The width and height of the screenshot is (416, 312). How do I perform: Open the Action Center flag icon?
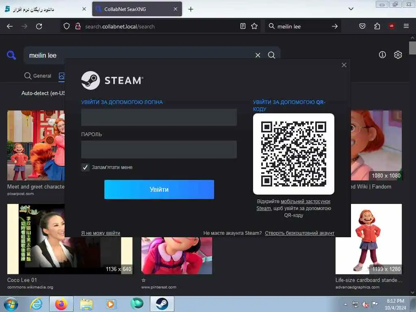pos(375,304)
